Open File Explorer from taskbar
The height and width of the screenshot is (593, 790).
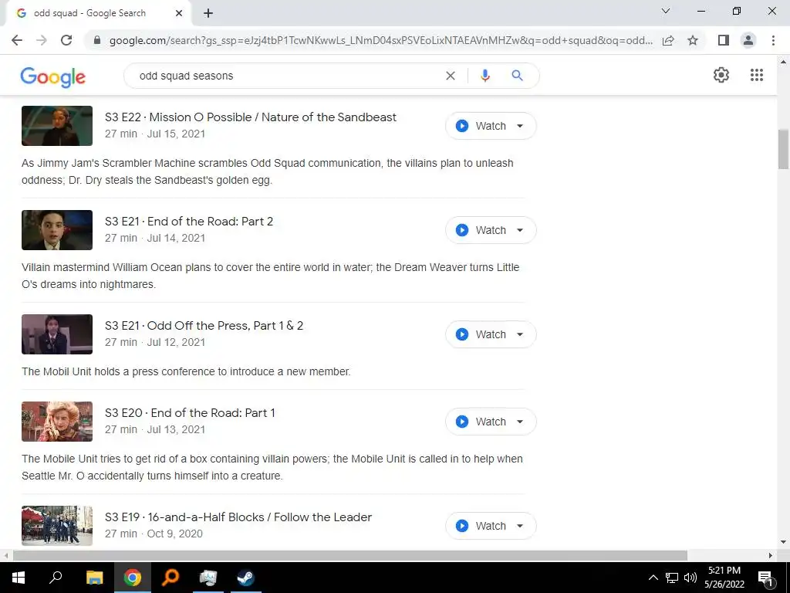click(94, 578)
